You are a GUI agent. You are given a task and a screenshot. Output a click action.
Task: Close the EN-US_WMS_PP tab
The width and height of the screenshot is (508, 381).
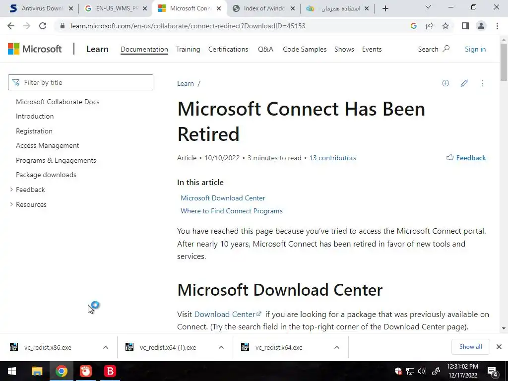(x=145, y=8)
